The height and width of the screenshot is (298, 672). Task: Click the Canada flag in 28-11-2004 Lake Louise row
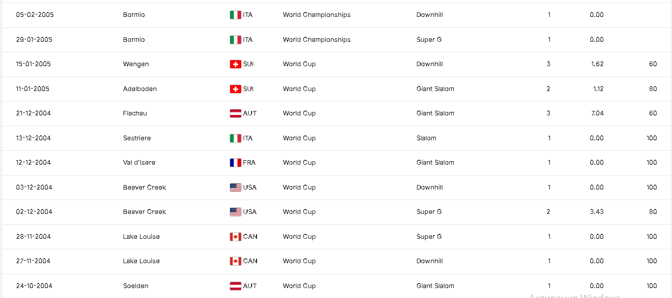click(236, 237)
